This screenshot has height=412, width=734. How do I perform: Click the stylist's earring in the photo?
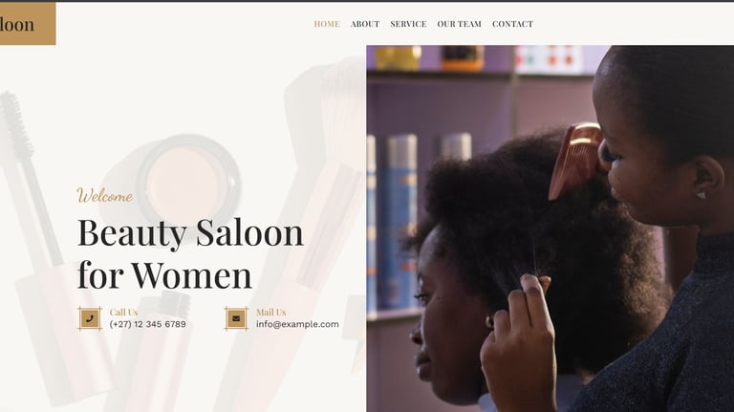(702, 195)
